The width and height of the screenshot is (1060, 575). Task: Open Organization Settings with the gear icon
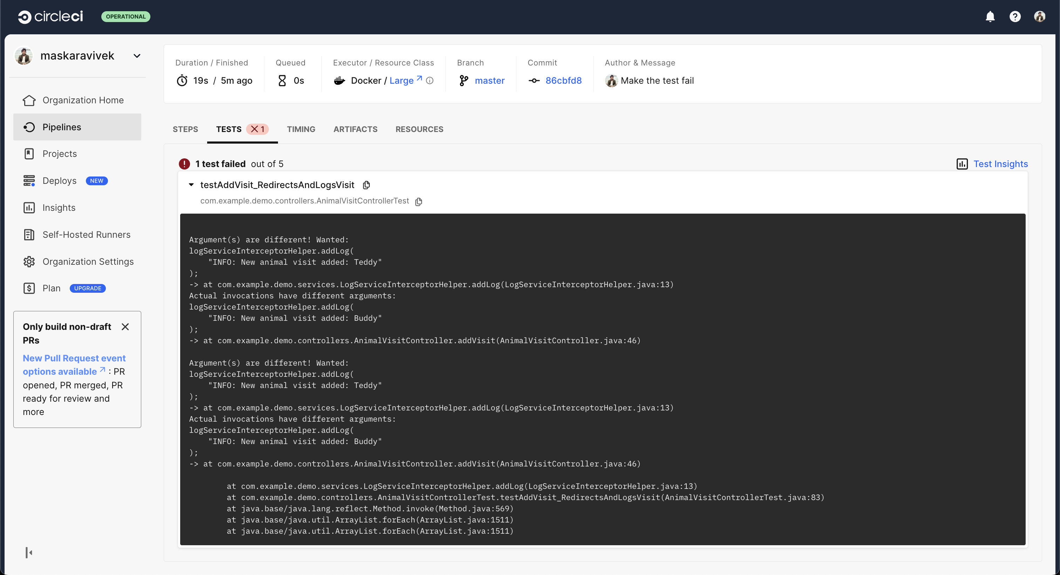click(29, 261)
